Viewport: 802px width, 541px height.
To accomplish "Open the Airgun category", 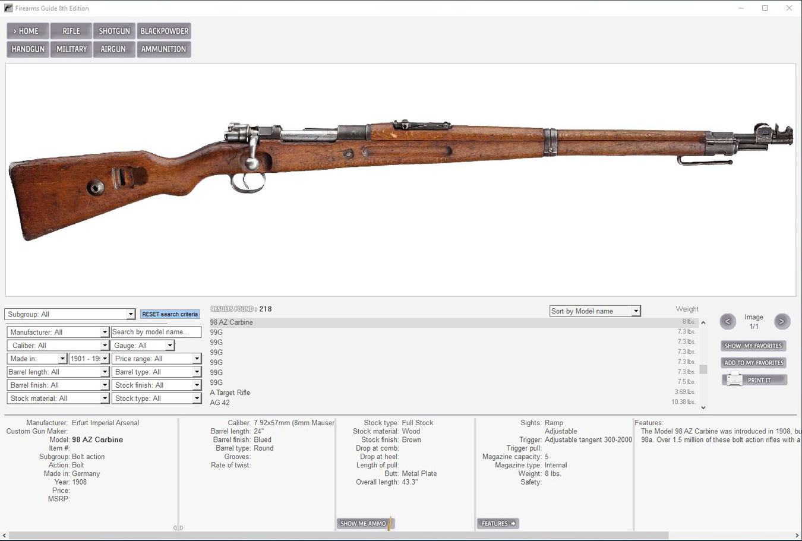I will (x=114, y=49).
